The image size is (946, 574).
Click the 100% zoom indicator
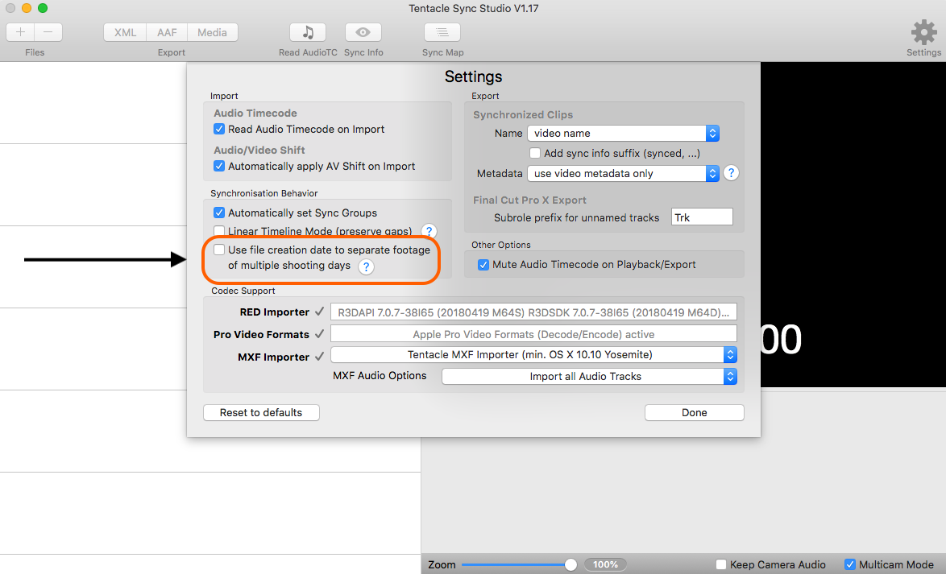coord(605,565)
